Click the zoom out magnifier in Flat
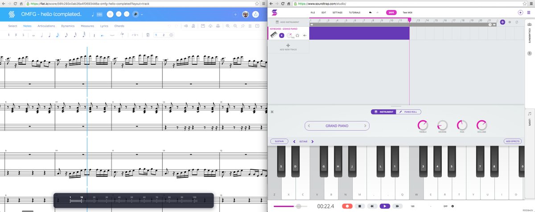The width and height of the screenshot is (535, 212). 235,26
